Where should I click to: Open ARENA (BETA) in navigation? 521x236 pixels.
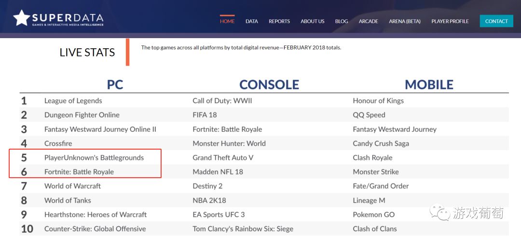click(405, 21)
